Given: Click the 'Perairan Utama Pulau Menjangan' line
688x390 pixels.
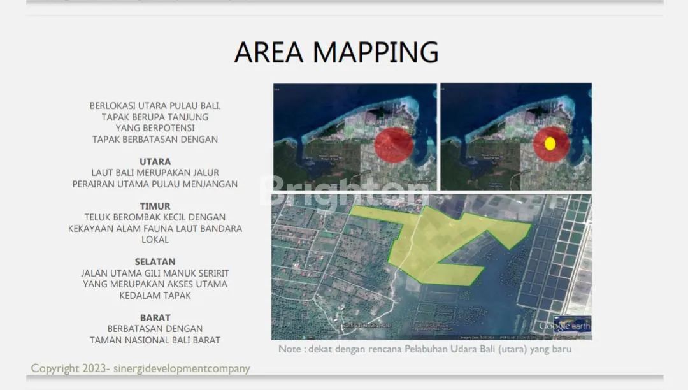Looking at the screenshot, I should [x=155, y=184].
